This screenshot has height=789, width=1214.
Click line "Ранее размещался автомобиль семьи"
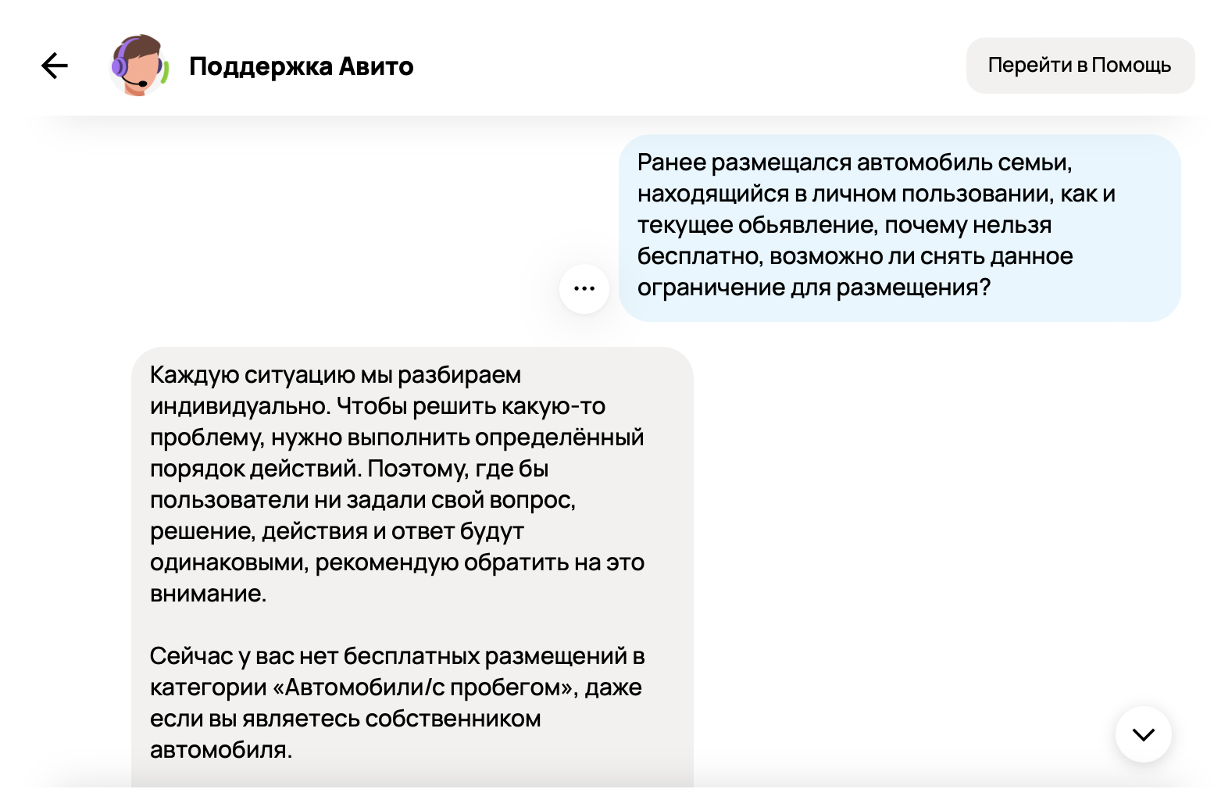(854, 162)
